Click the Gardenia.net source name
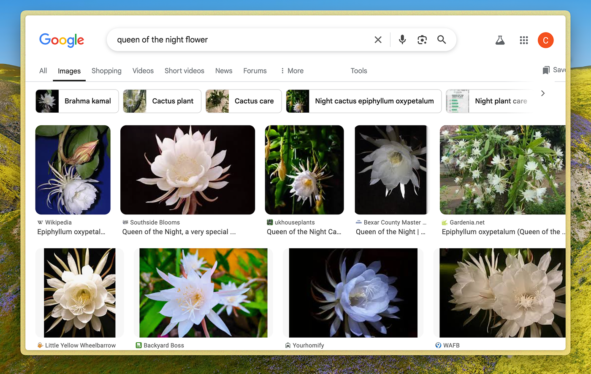 pyautogui.click(x=467, y=222)
